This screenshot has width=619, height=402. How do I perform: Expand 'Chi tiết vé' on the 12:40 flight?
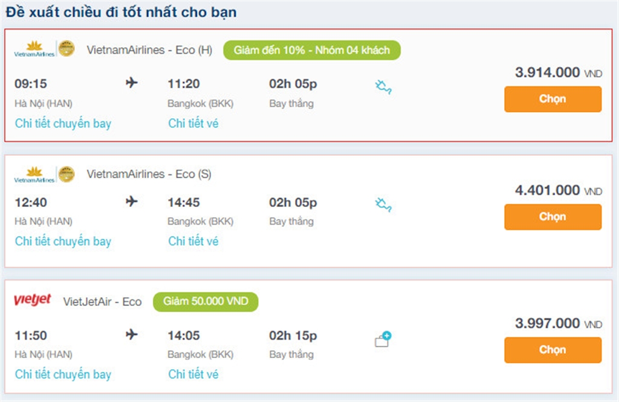(193, 241)
